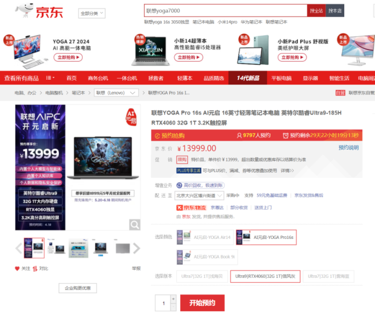The image size is (375, 316).
Task: Click suggested search 华为笔记本
Action: click(x=252, y=22)
